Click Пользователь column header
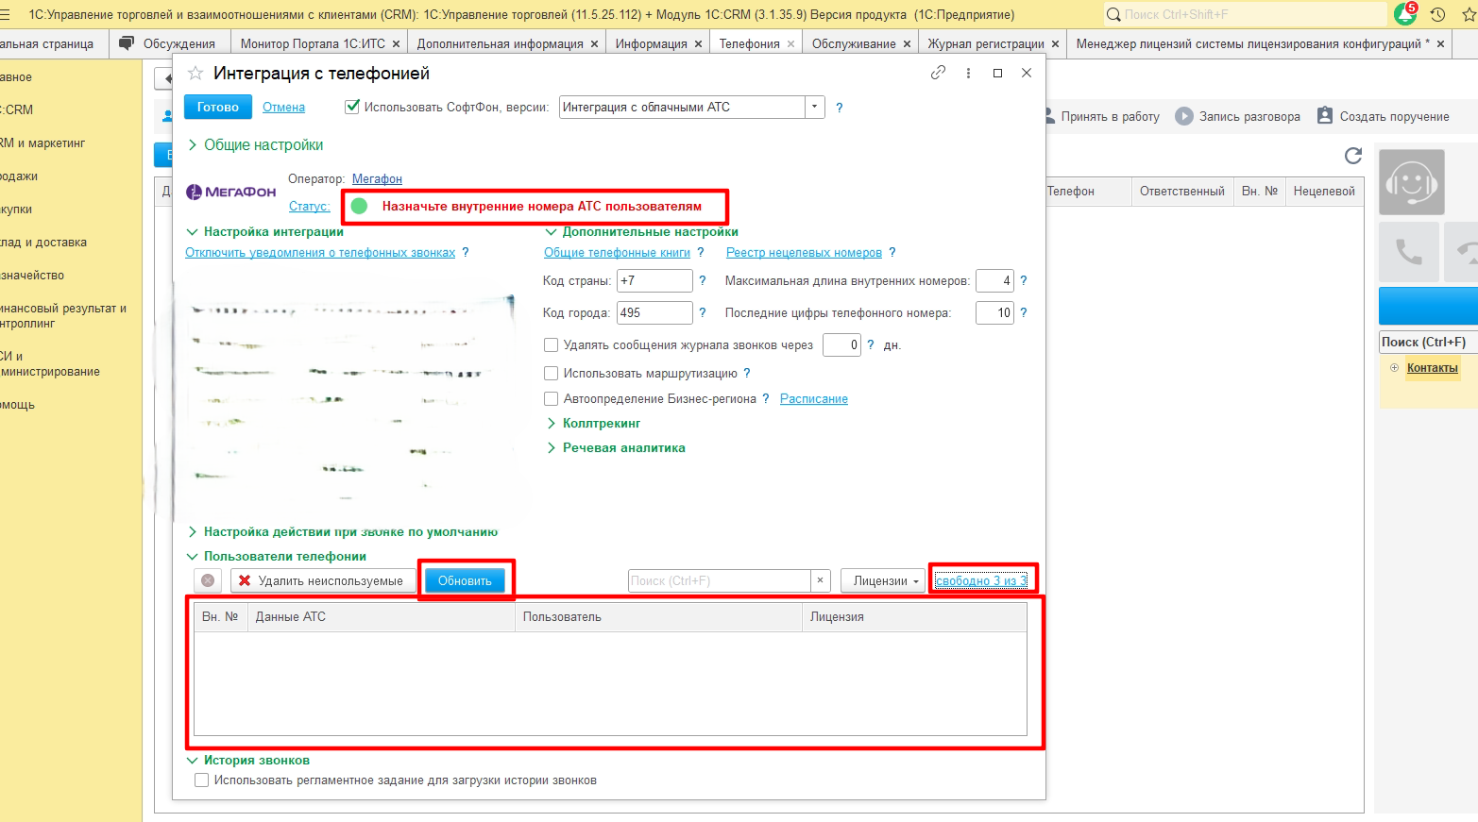Image resolution: width=1478 pixels, height=822 pixels. [658, 617]
